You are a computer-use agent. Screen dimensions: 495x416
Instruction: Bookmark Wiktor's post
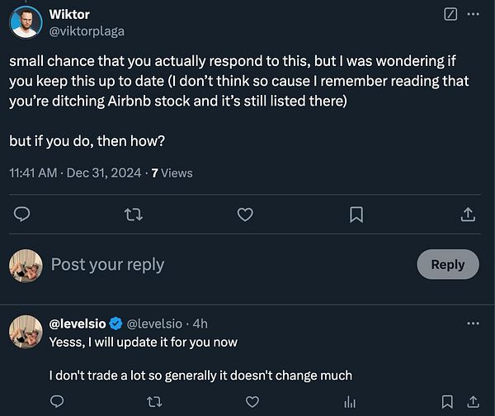(356, 215)
